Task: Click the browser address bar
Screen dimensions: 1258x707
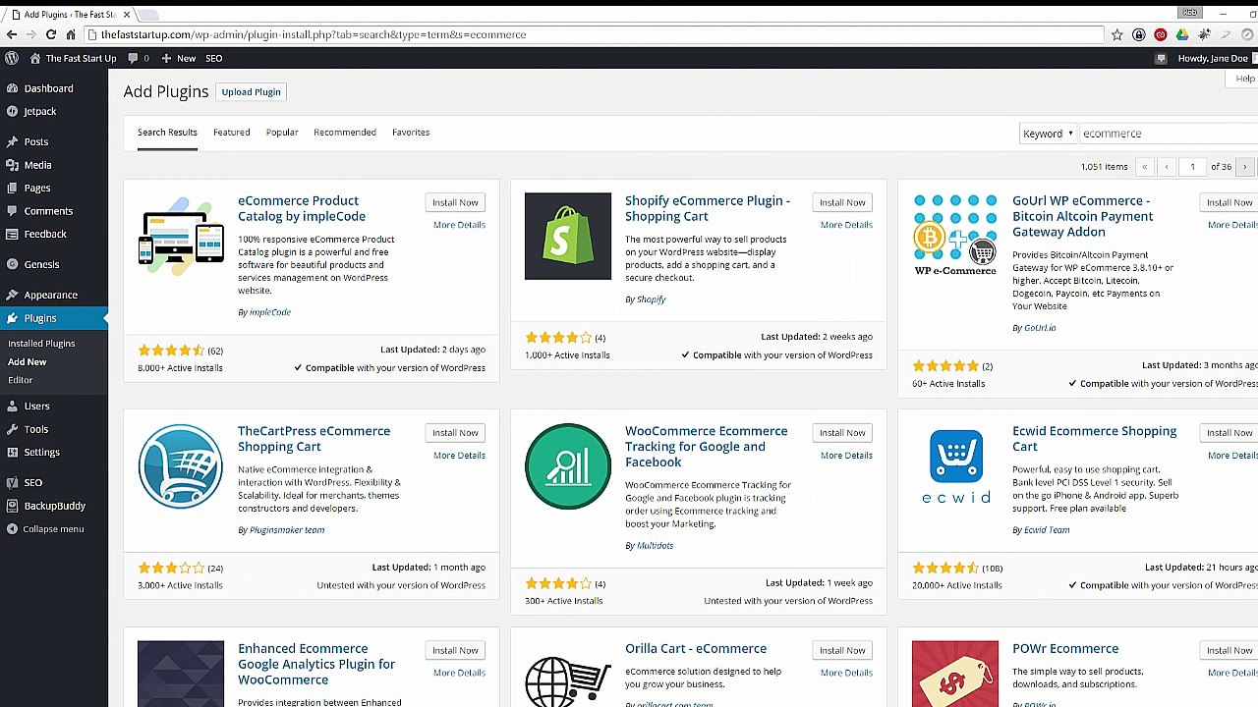Action: click(x=595, y=34)
